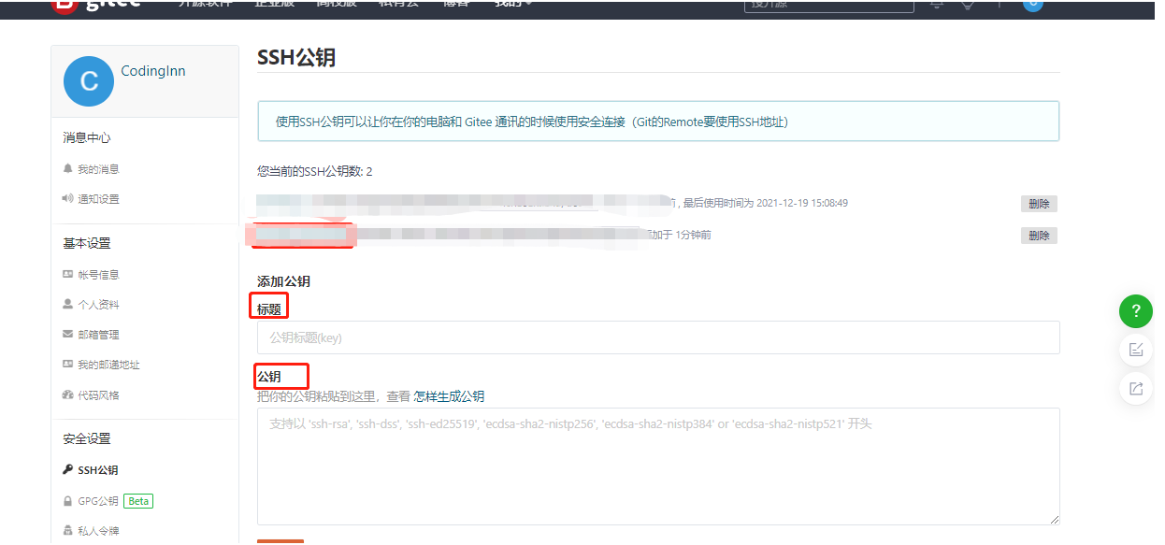Click the card icon beside 我的邮递地址
The height and width of the screenshot is (545, 1165).
[67, 365]
